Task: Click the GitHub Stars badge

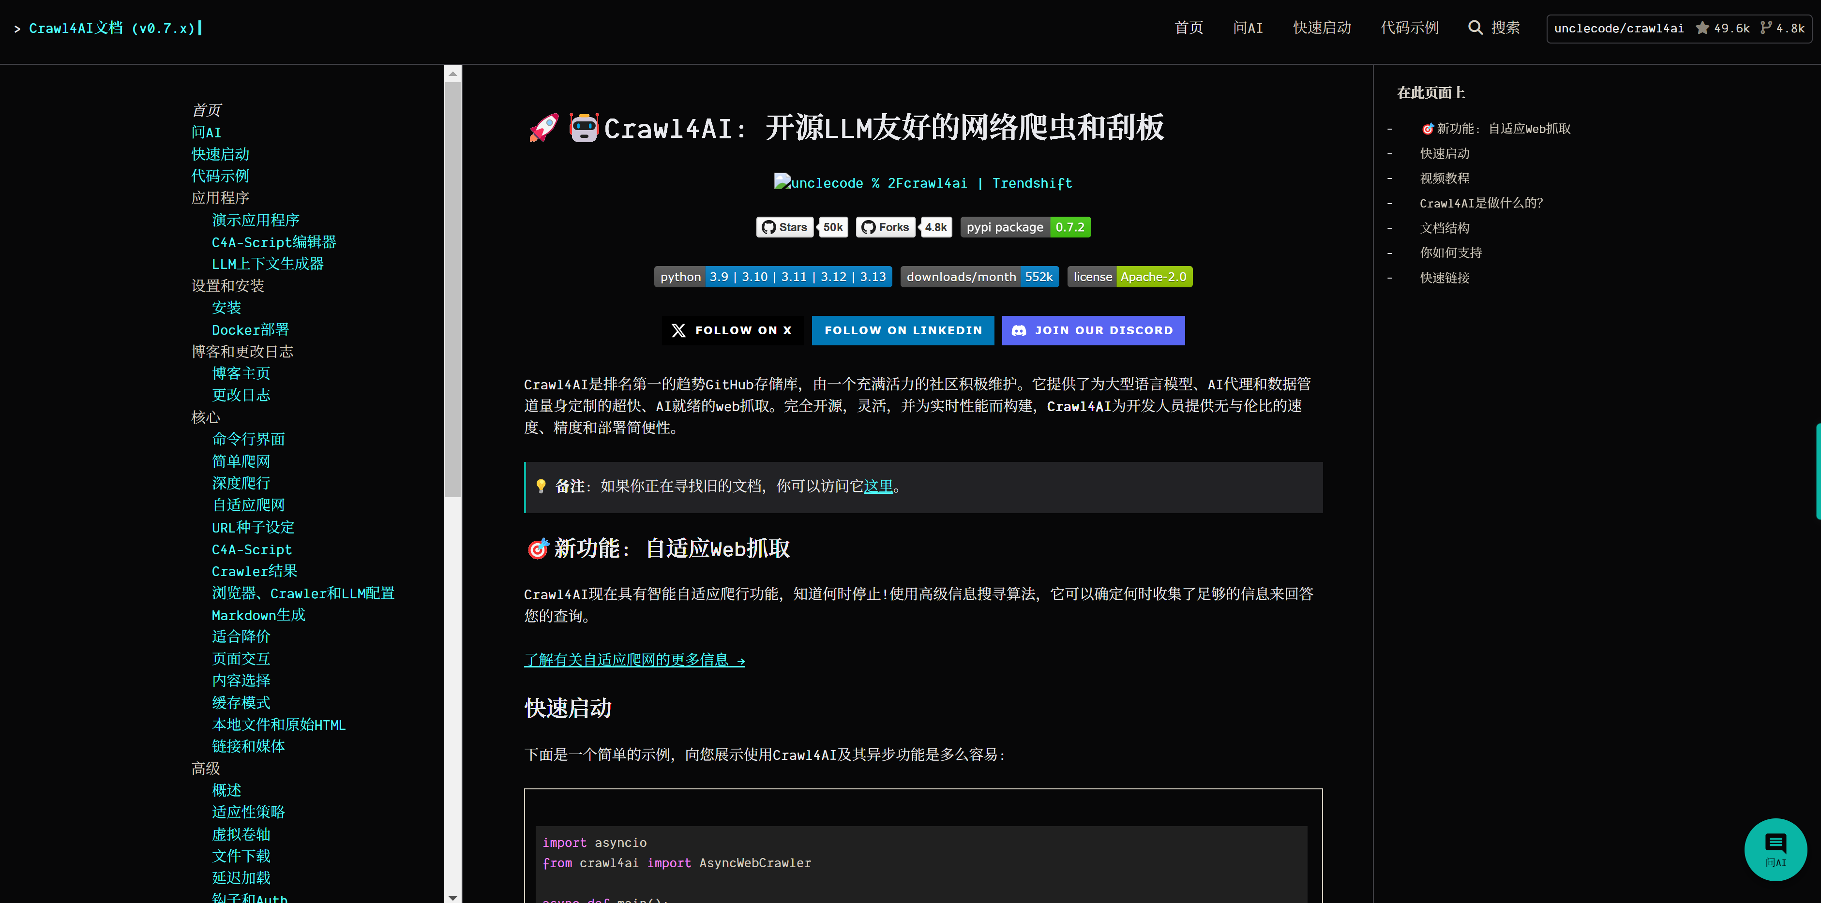Action: tap(802, 227)
